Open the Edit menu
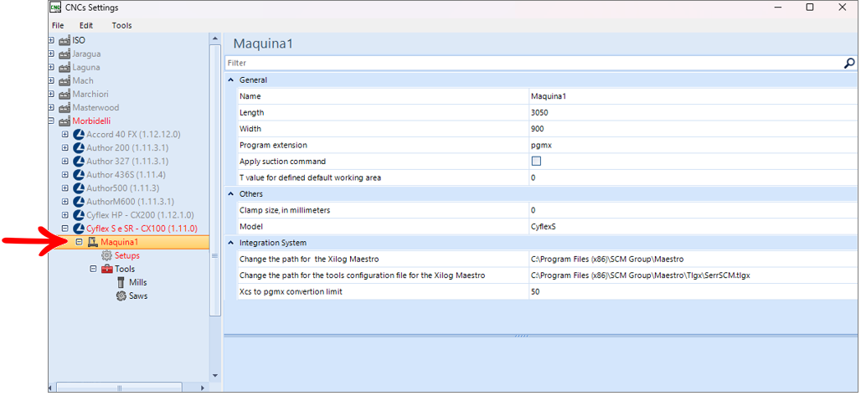This screenshot has width=861, height=396. tap(86, 25)
